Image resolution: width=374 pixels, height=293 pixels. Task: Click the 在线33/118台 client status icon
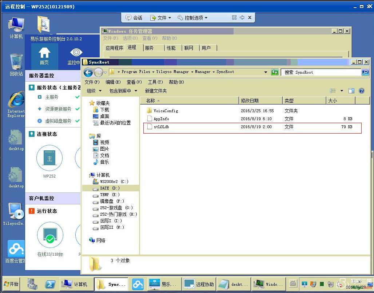[50, 235]
